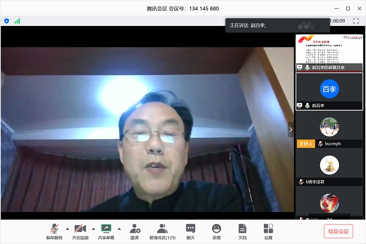This screenshot has width=366, height=244.
Task: Open the Invite (邀请) icon
Action: (134, 231)
